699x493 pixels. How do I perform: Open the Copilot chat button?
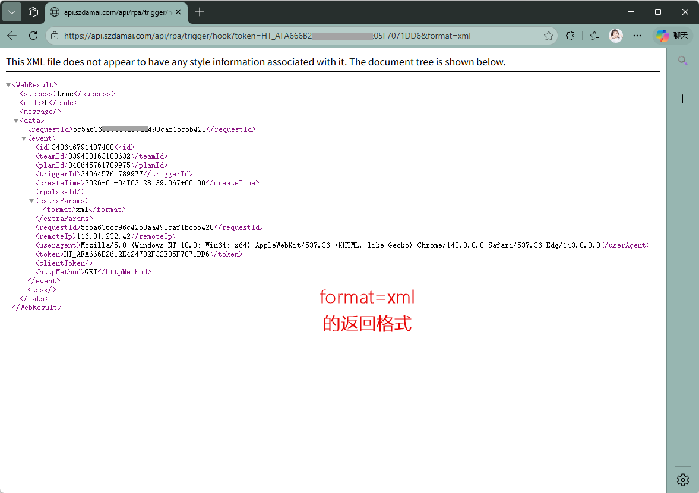pos(673,36)
